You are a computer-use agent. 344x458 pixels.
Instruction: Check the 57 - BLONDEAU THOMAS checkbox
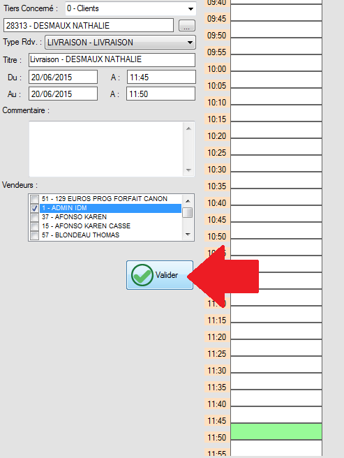tap(35, 235)
